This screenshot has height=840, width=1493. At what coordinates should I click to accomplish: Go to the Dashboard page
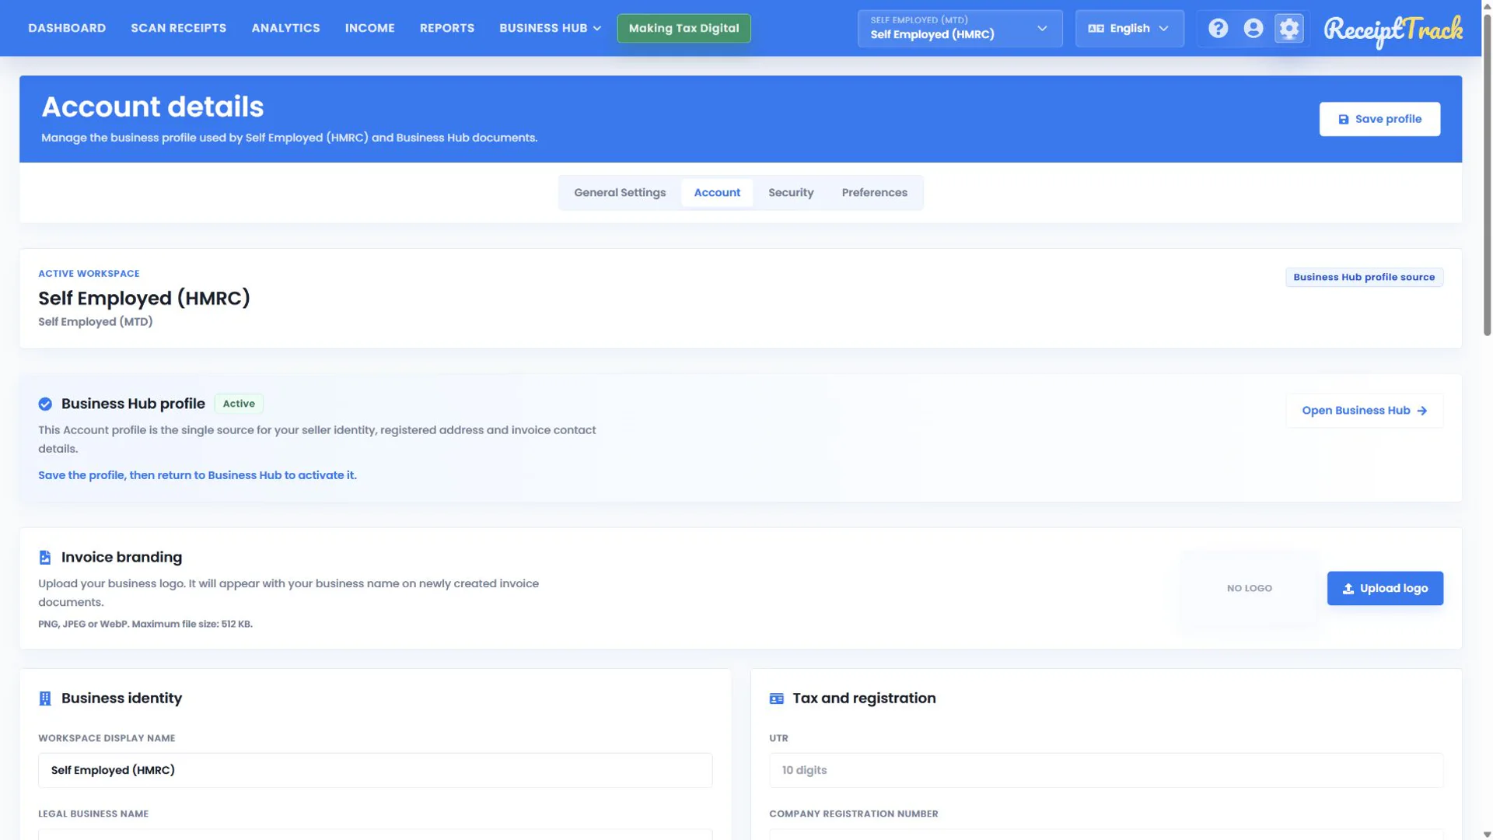(67, 28)
